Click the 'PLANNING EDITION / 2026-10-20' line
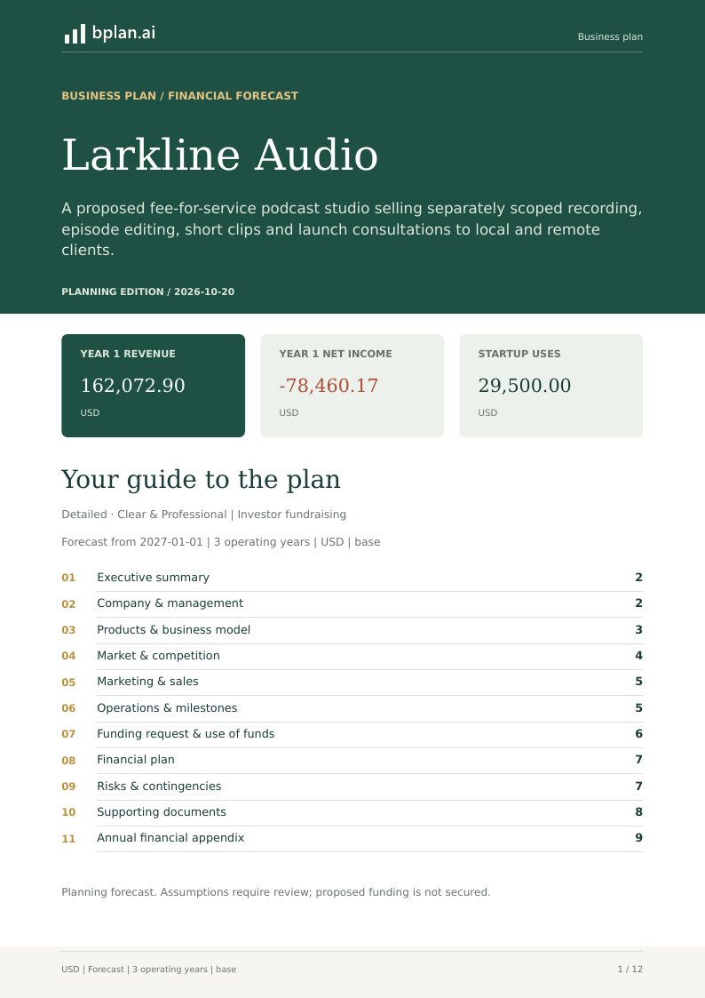Viewport: 705px width, 998px height. pyautogui.click(x=148, y=291)
